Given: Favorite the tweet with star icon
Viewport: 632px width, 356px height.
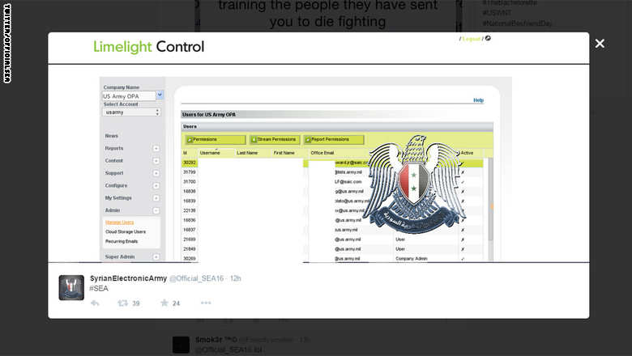Looking at the screenshot, I should pyautogui.click(x=164, y=303).
